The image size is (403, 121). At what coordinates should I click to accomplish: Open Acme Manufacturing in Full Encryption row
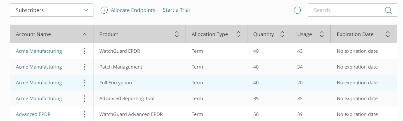[39, 82]
